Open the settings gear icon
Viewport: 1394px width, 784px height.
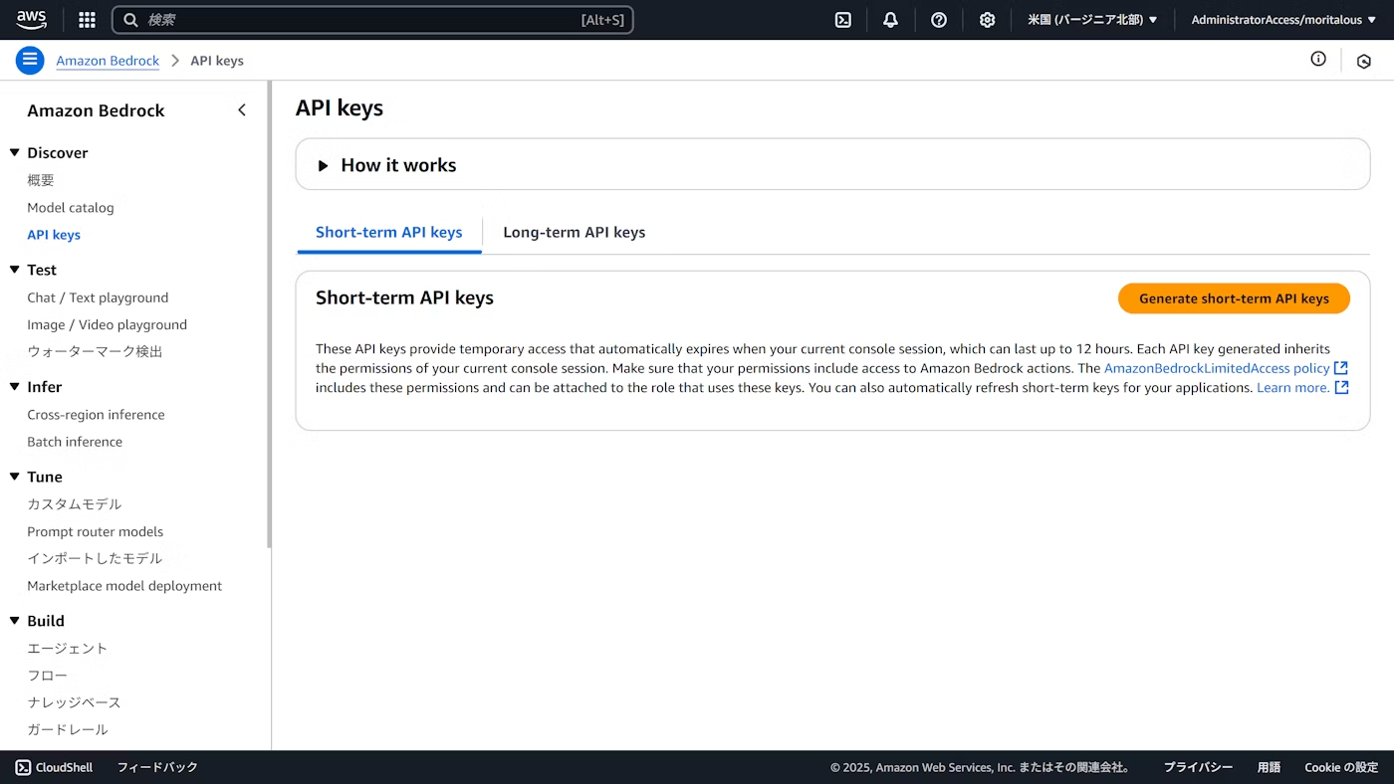click(x=987, y=20)
